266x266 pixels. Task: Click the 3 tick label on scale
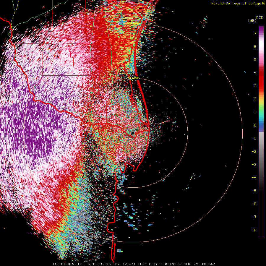pyautogui.click(x=255, y=86)
